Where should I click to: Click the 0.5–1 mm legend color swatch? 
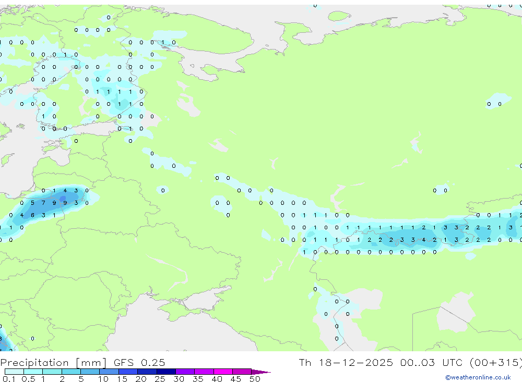[x=33, y=372]
